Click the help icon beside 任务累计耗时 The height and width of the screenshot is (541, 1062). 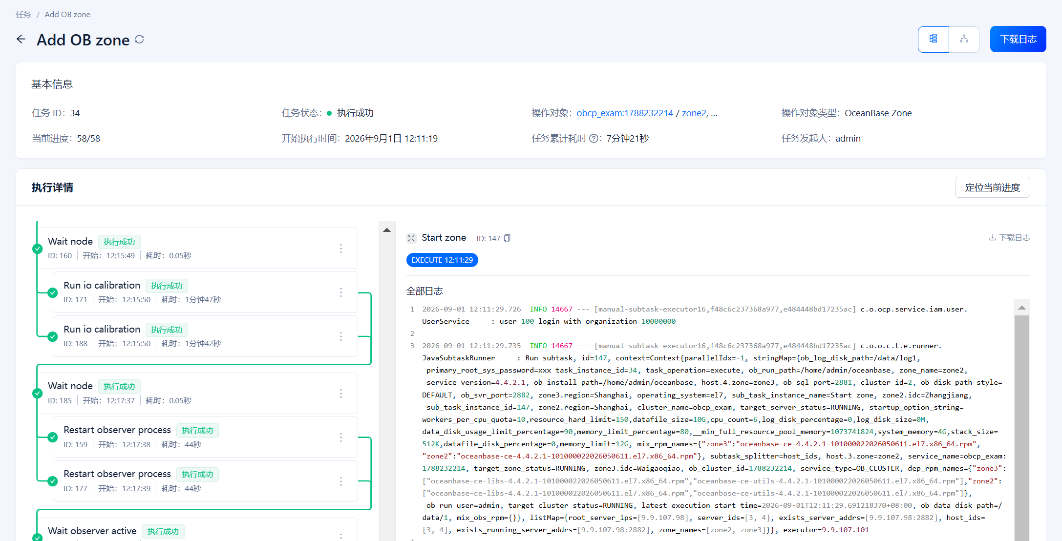point(594,139)
